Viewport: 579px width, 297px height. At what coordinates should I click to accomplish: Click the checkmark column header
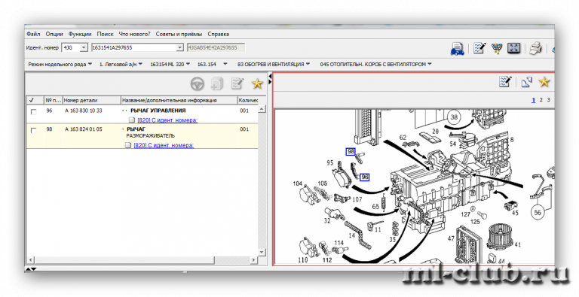[x=35, y=100]
